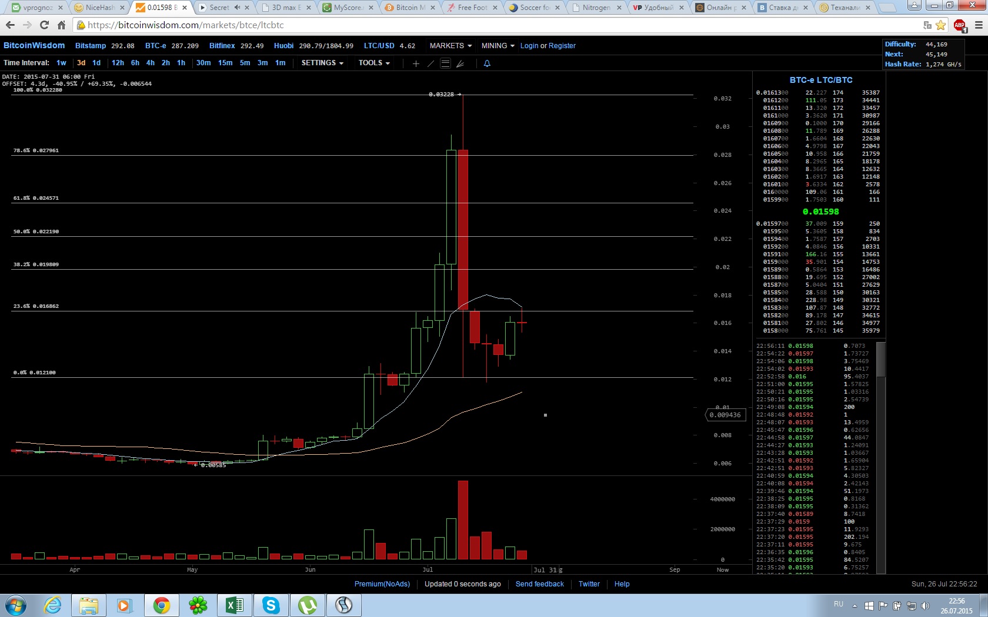Expand the TOOLS dropdown
Screen dimensions: 988x617
coord(374,63)
